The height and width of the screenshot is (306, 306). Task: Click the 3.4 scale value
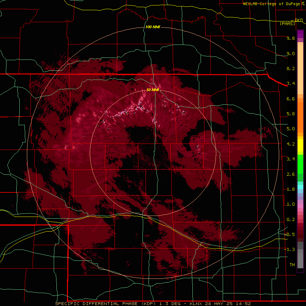pyautogui.click(x=291, y=159)
